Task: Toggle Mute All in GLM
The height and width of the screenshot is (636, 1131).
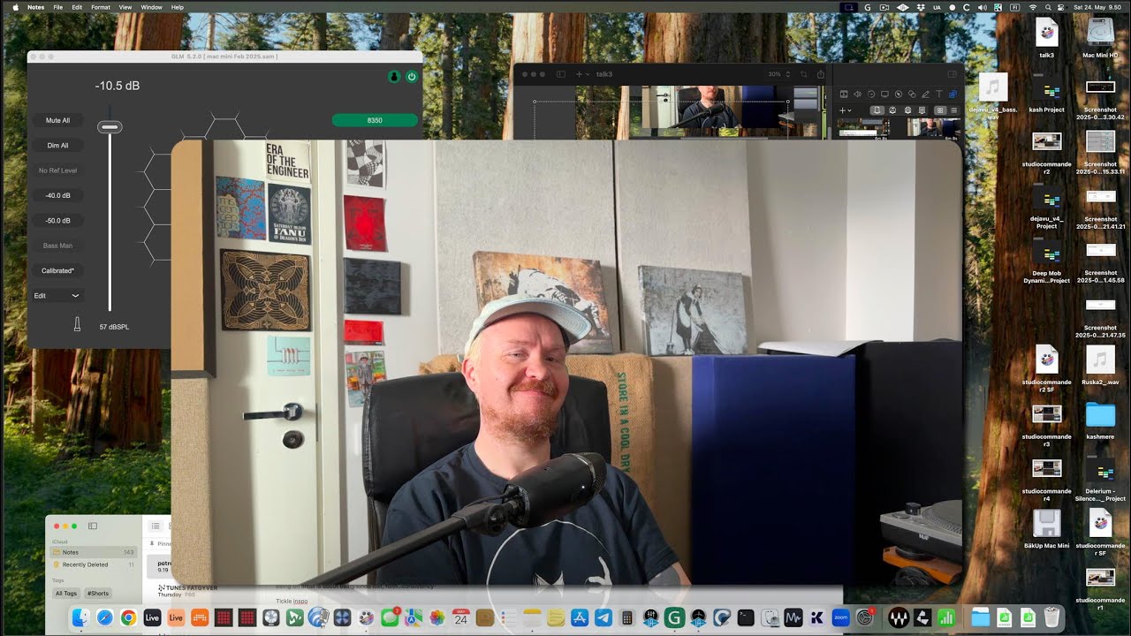Action: click(57, 120)
